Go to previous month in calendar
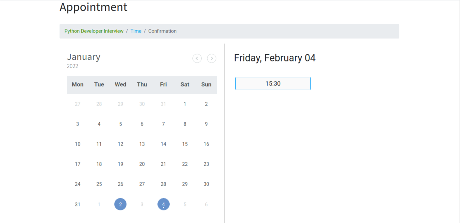Viewport: 460px width, 223px height. click(197, 58)
